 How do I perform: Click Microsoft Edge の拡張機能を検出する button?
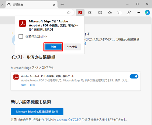tap(37, 112)
